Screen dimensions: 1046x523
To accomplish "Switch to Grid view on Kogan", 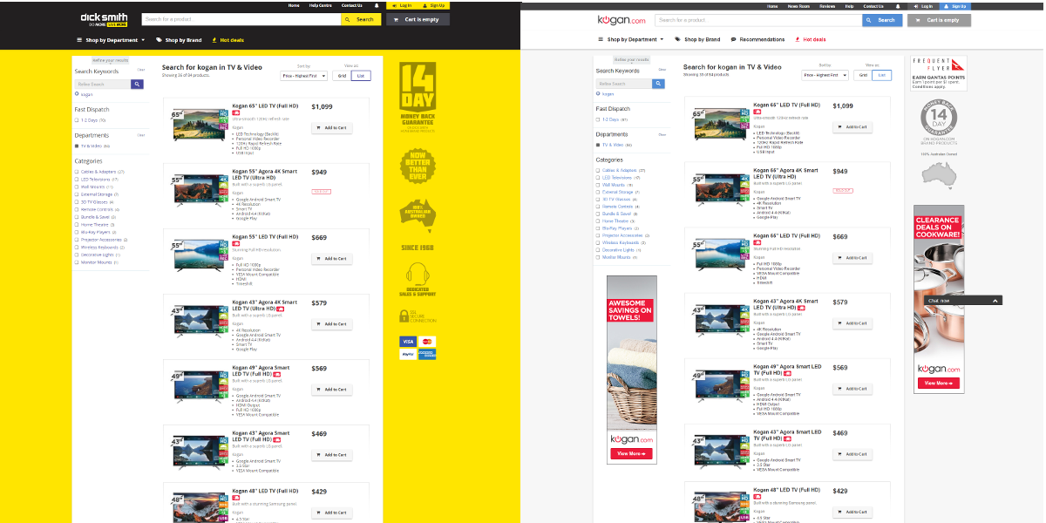I will click(863, 75).
